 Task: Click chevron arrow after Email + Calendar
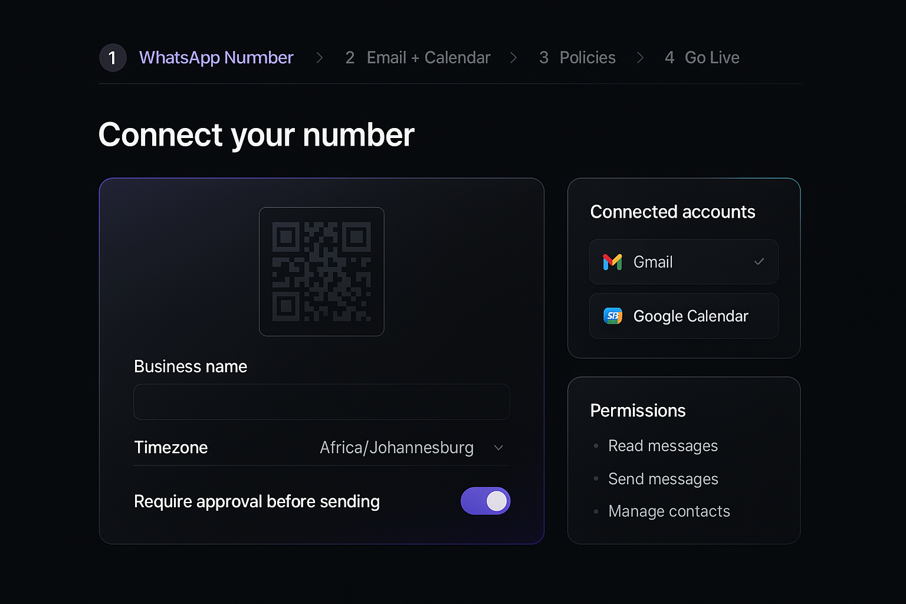513,58
